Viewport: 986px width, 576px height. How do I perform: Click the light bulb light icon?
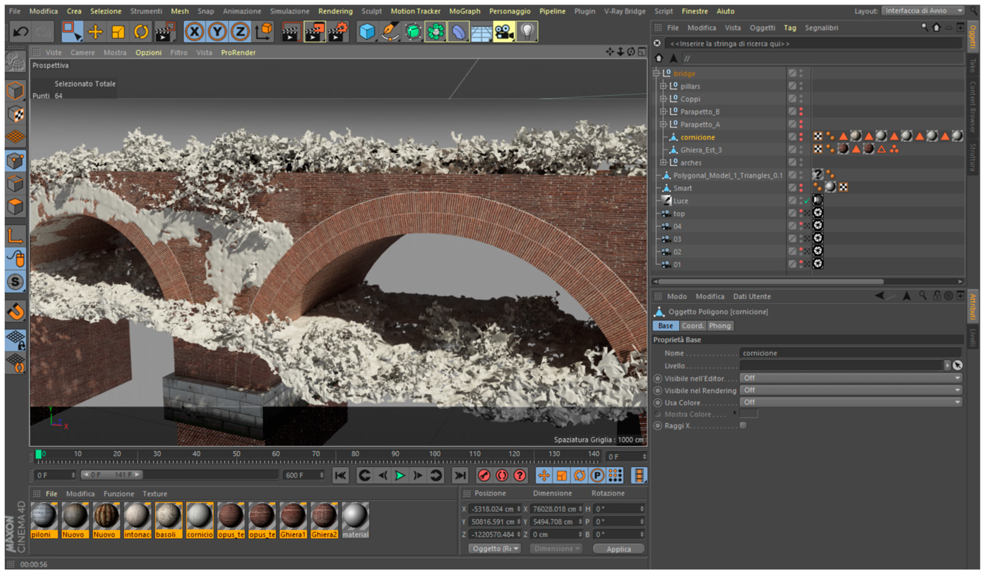[x=527, y=32]
